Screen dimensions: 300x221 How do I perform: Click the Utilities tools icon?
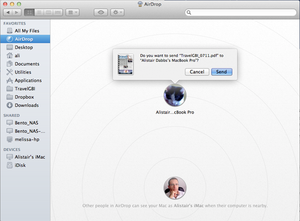(x=10, y=72)
